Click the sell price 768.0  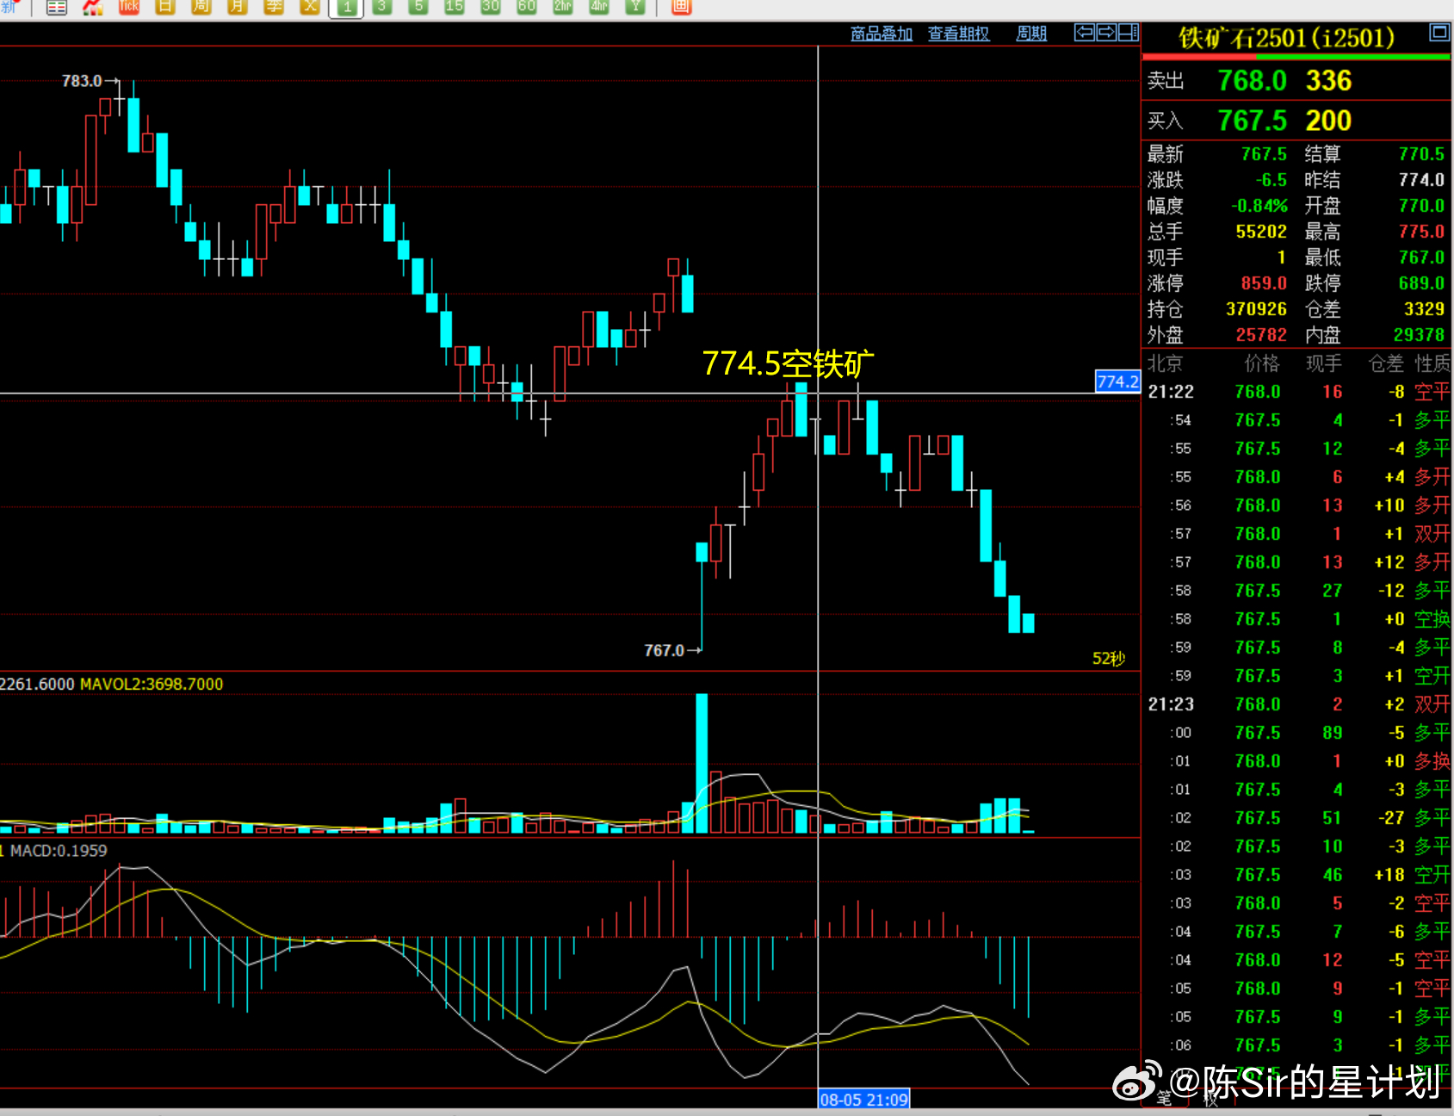tap(1253, 81)
